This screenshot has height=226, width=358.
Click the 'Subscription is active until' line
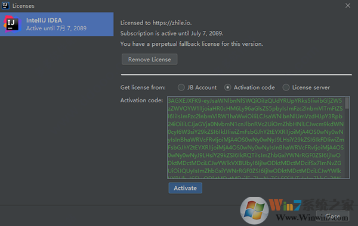(x=172, y=33)
